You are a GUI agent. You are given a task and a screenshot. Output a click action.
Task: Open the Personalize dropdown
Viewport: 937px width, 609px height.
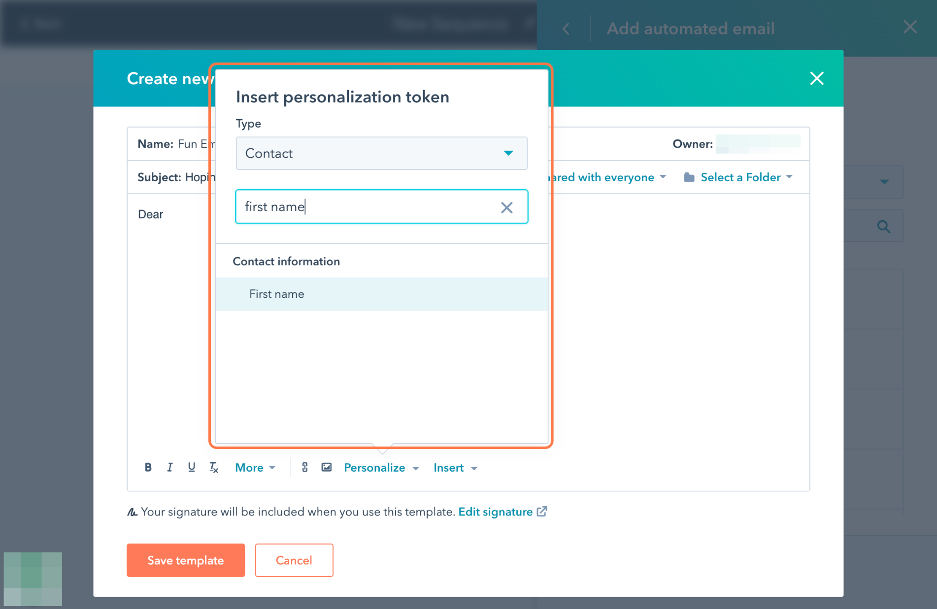[381, 468]
